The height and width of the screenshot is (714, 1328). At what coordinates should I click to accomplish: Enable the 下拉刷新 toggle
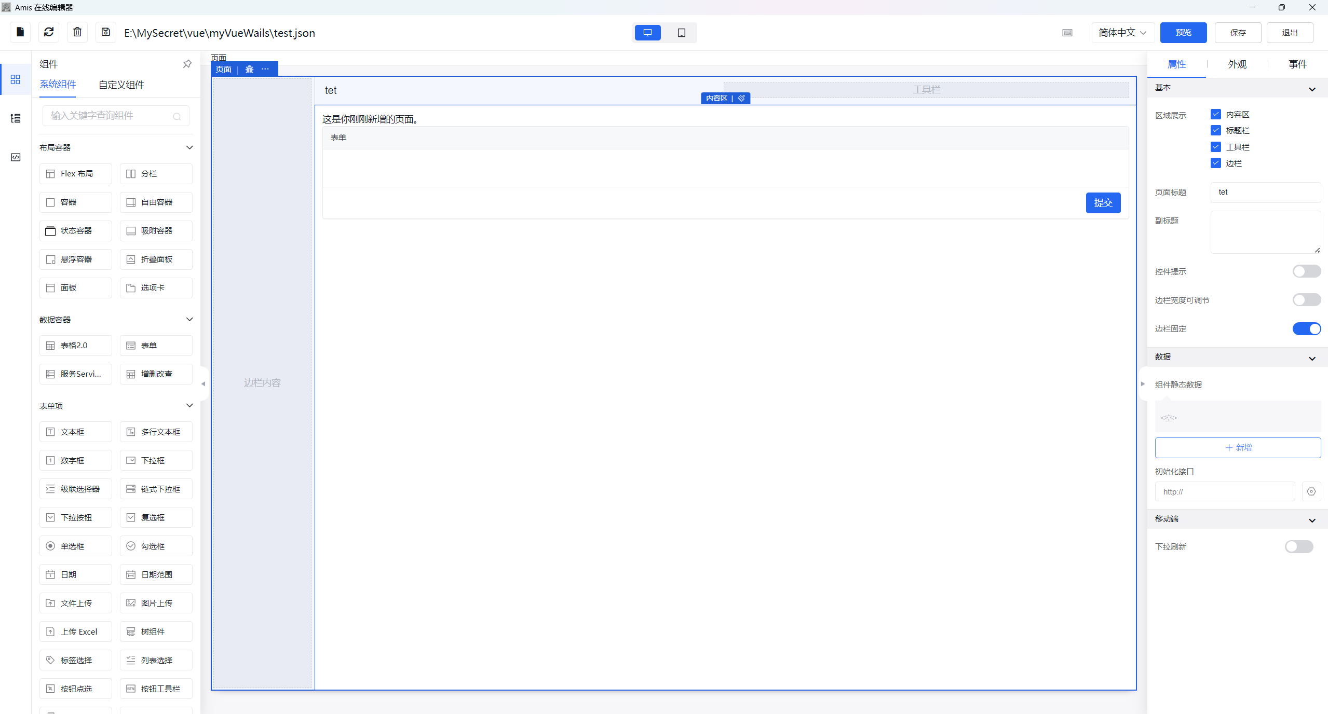(1298, 546)
